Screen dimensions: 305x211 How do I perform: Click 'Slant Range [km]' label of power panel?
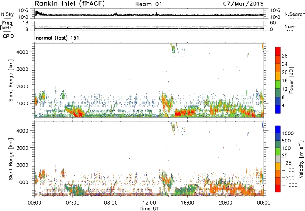pos(11,80)
